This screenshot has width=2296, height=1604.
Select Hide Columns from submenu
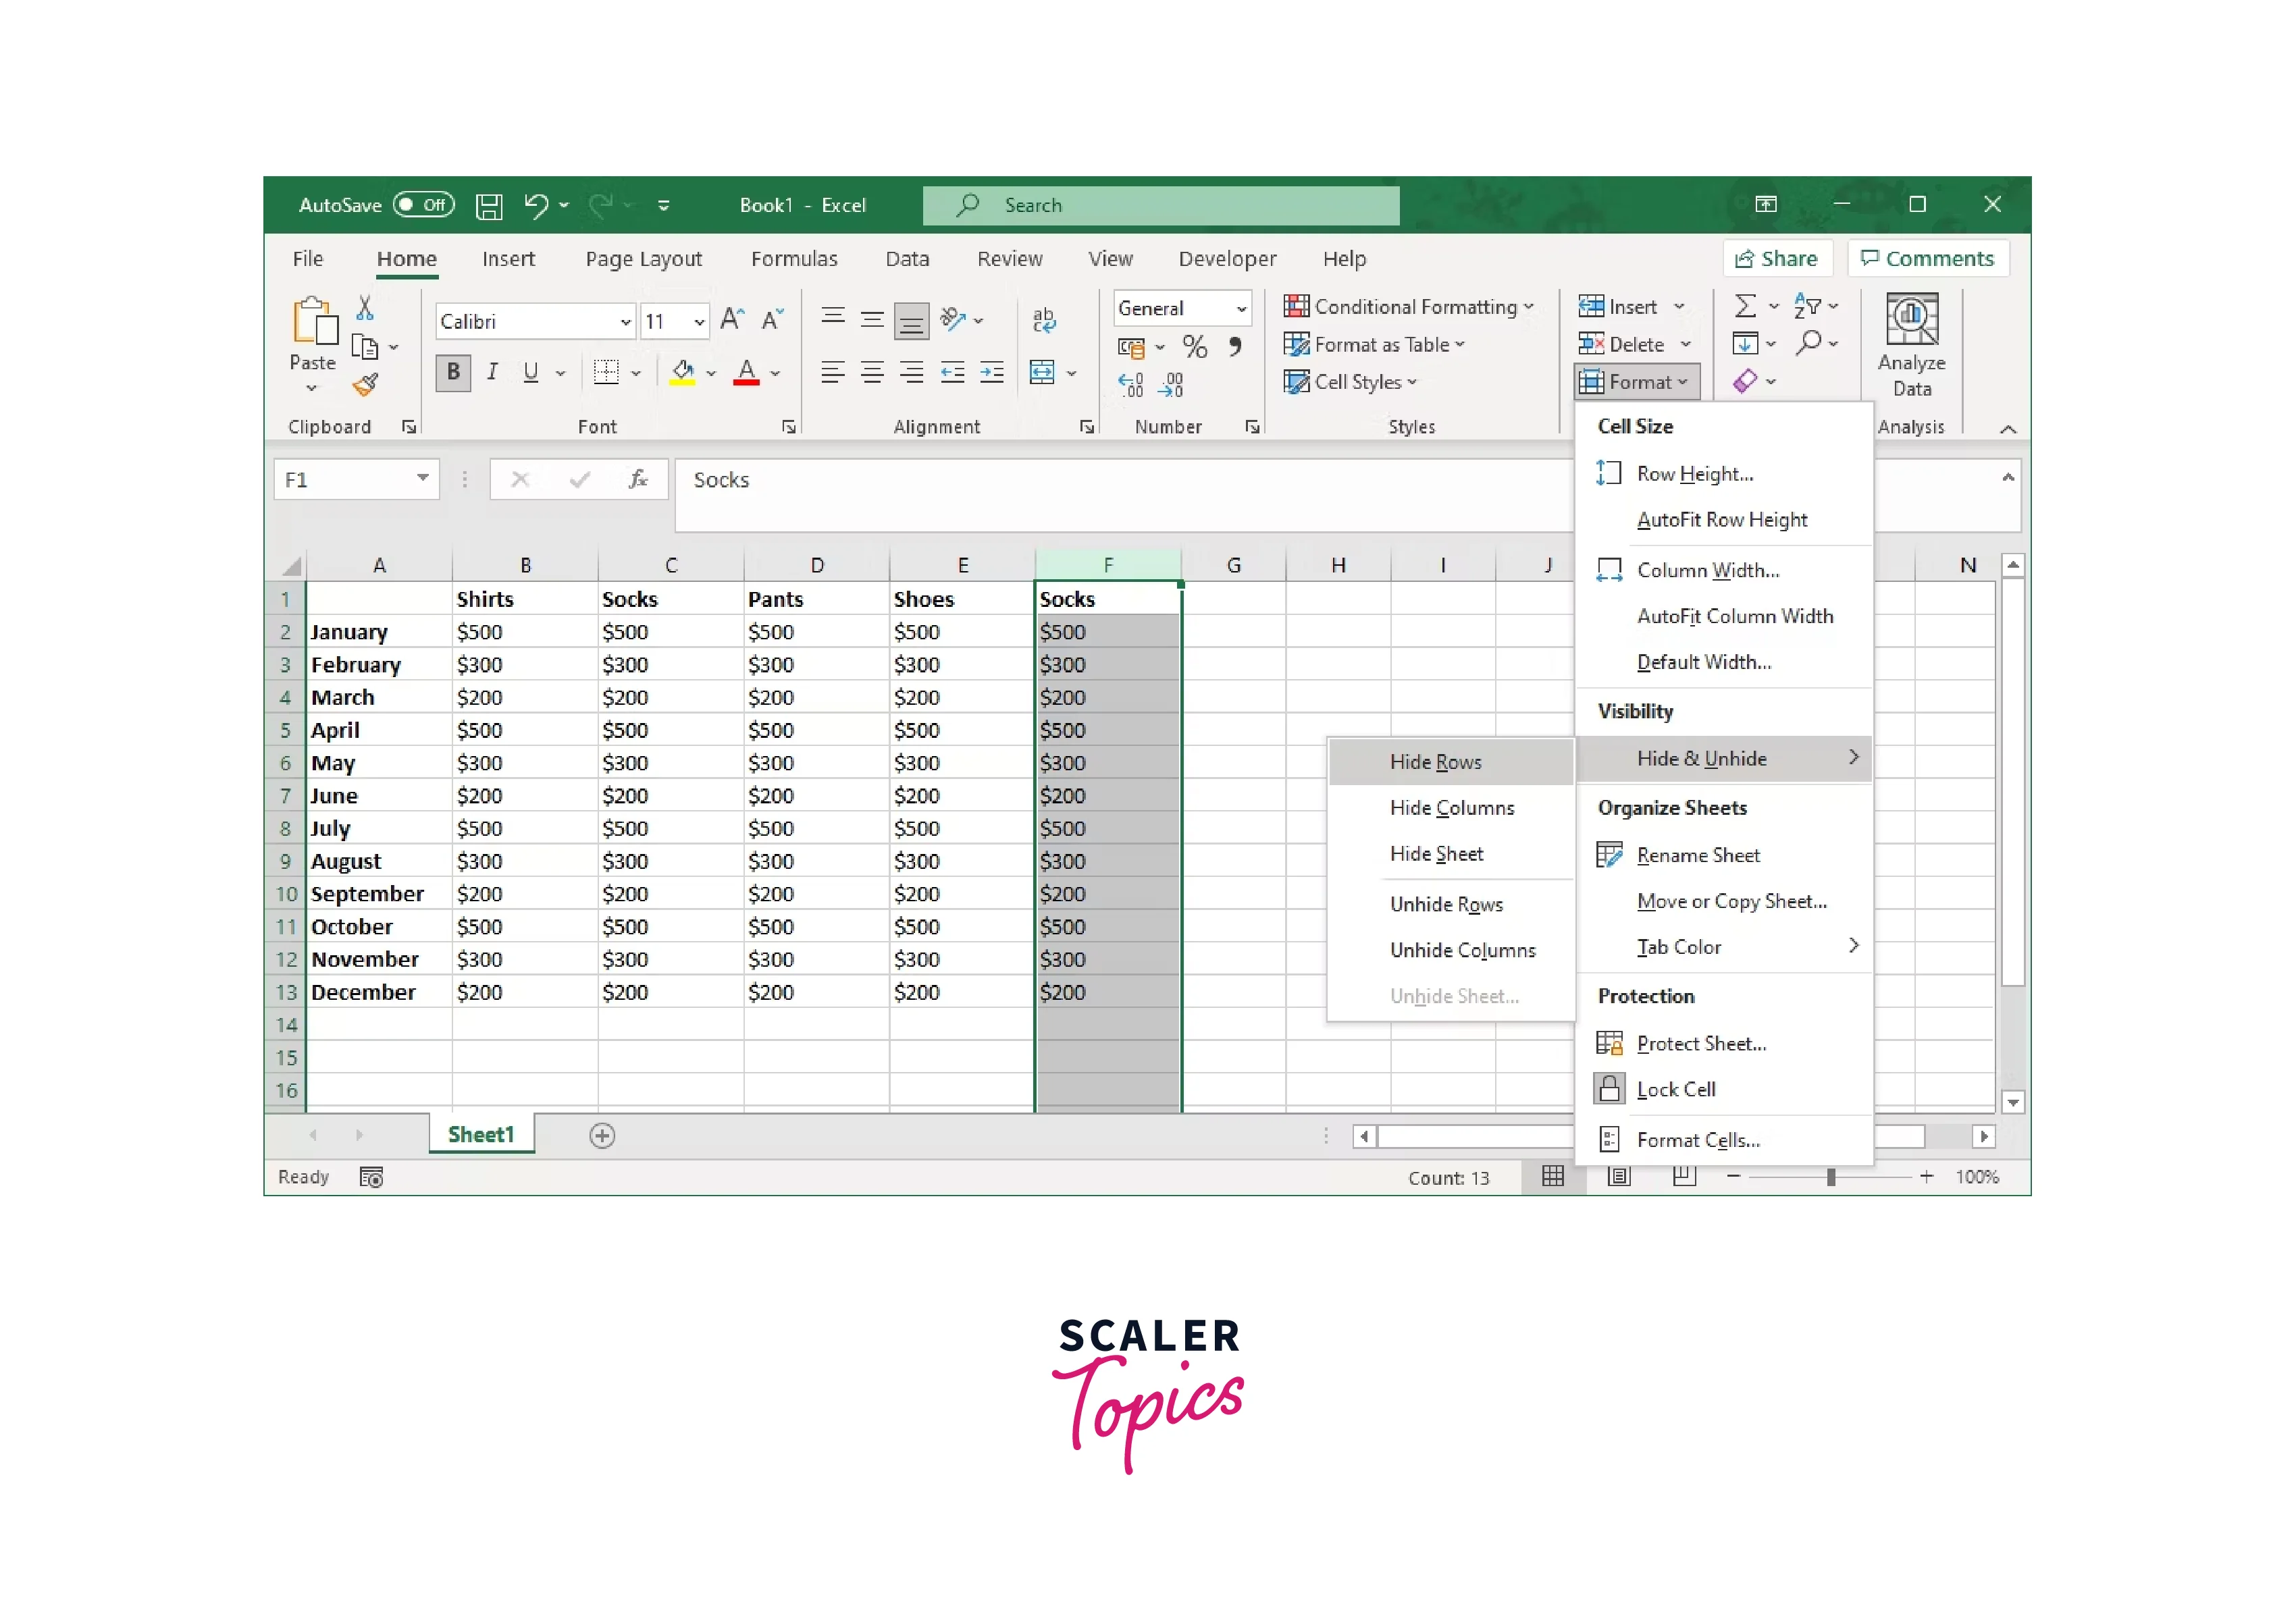click(x=1451, y=808)
